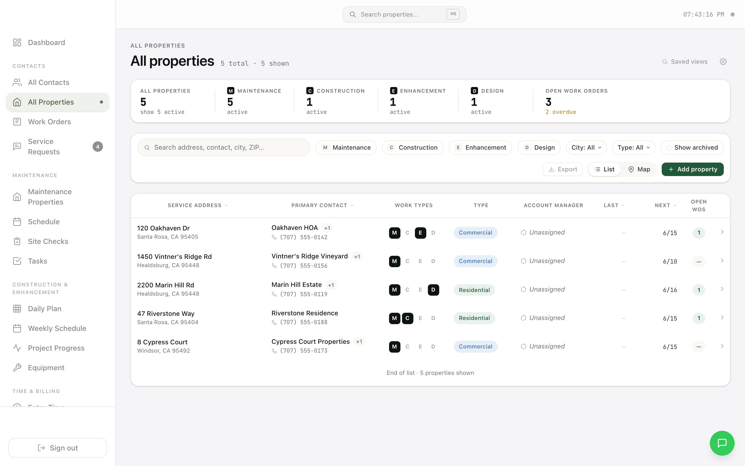745x466 pixels.
Task: Click the Daily Plan table icon
Action: coord(17,309)
